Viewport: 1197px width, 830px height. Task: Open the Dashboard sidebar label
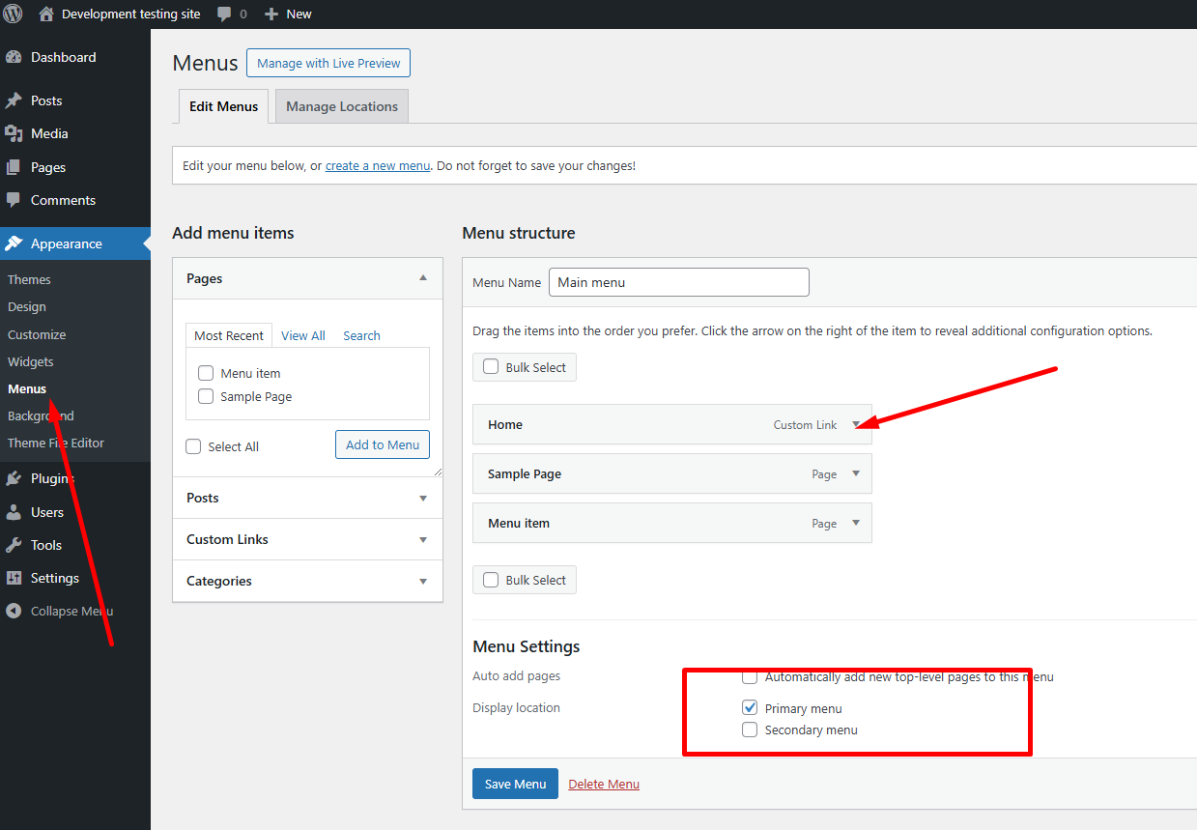pos(64,57)
